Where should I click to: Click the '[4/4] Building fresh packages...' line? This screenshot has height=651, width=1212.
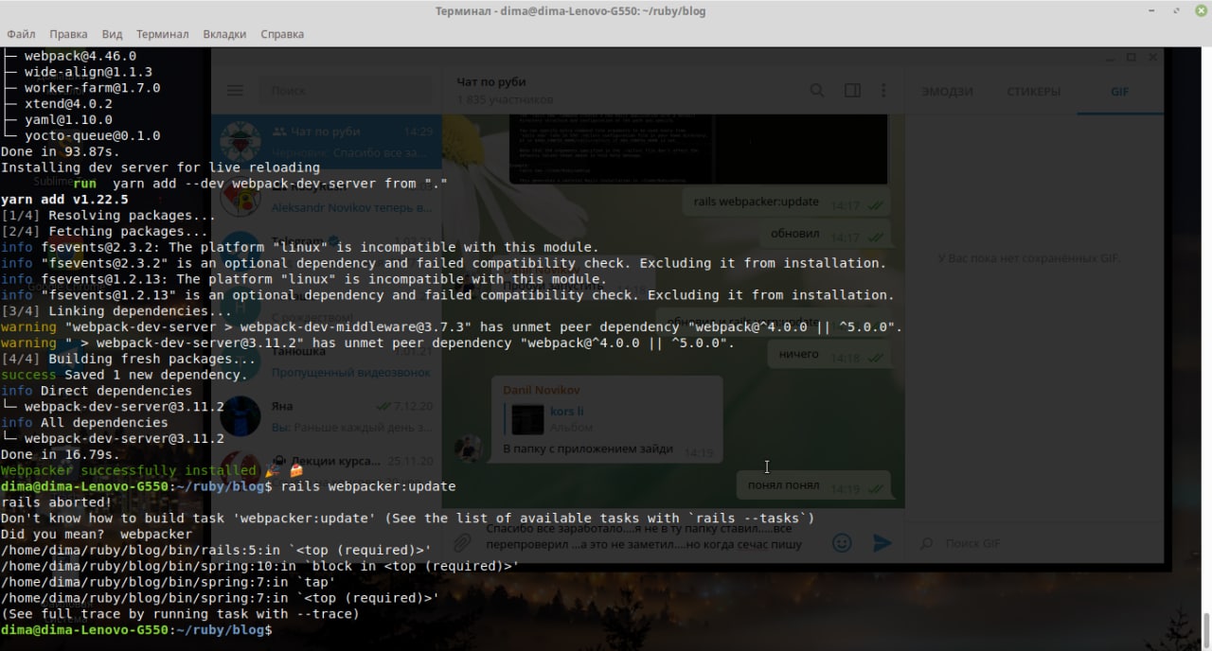[x=129, y=359]
